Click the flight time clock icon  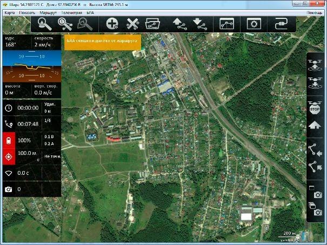[x=9, y=108]
